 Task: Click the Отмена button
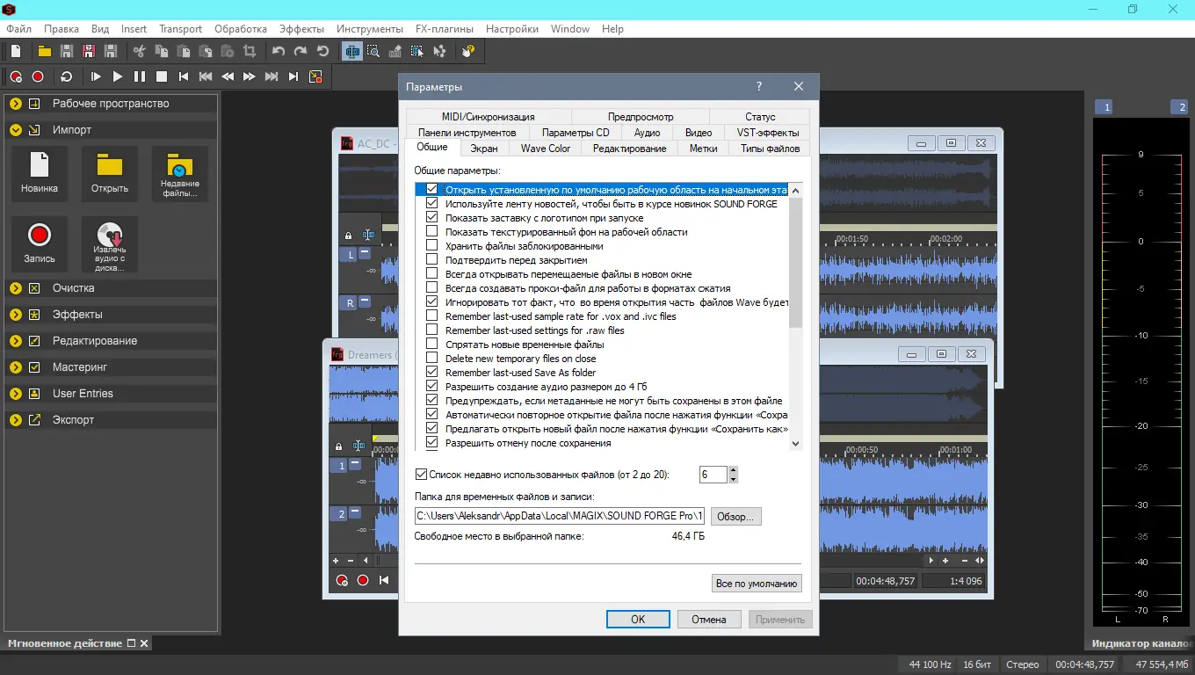[709, 620]
